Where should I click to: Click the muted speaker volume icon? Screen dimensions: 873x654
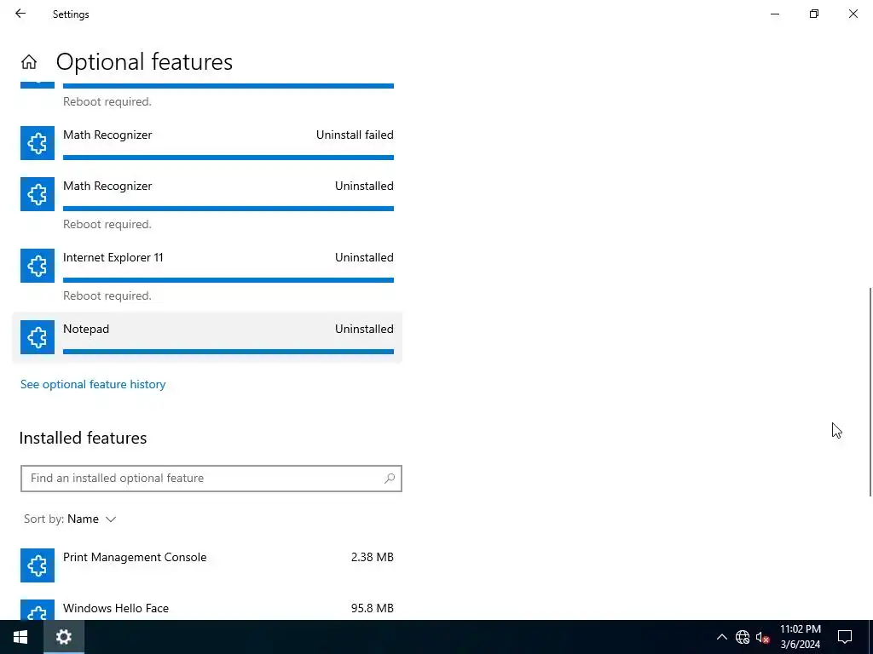coord(762,637)
